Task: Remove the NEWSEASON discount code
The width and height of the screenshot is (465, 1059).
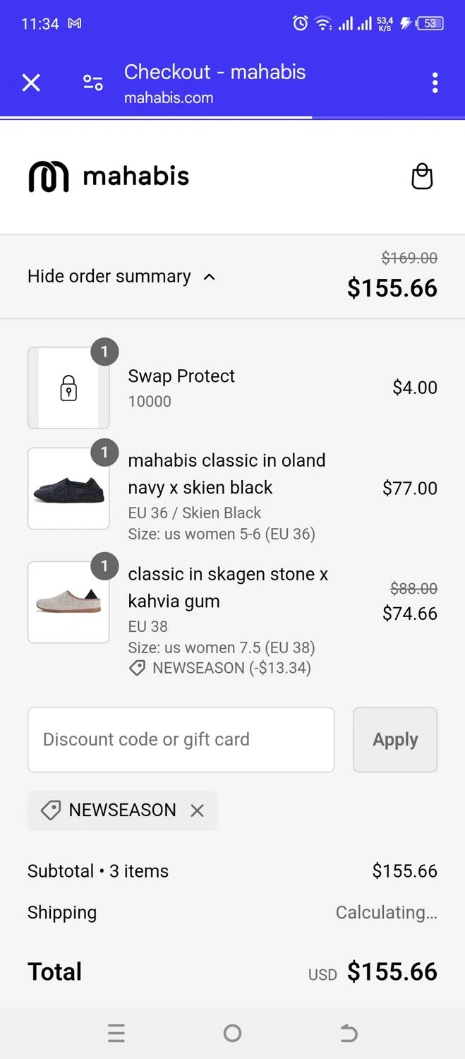Action: click(x=198, y=810)
